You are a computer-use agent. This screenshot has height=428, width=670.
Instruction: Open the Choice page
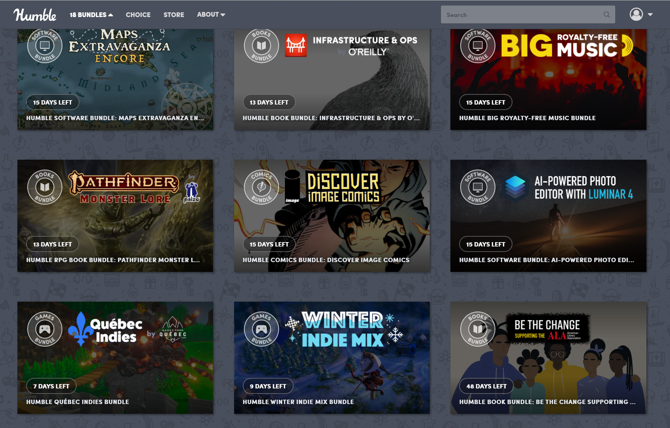click(138, 15)
